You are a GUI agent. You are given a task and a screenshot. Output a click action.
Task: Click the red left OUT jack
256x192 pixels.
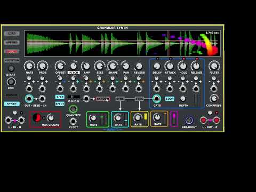point(204,121)
